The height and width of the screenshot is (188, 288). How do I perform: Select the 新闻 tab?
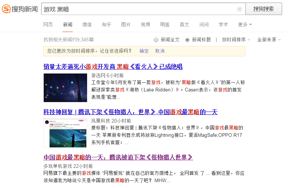click(x=68, y=25)
